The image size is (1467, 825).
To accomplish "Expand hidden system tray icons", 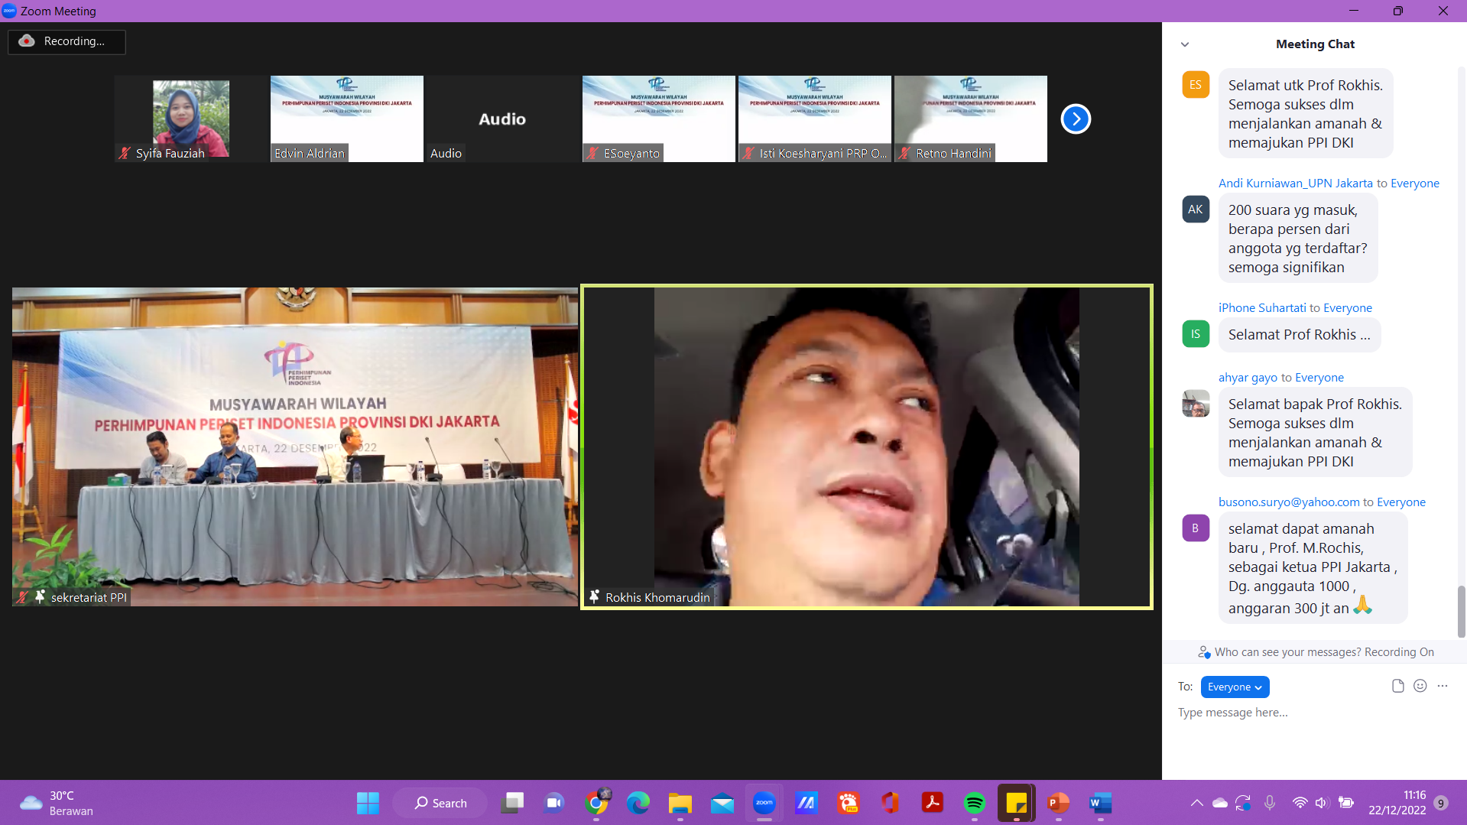I will click(1196, 803).
